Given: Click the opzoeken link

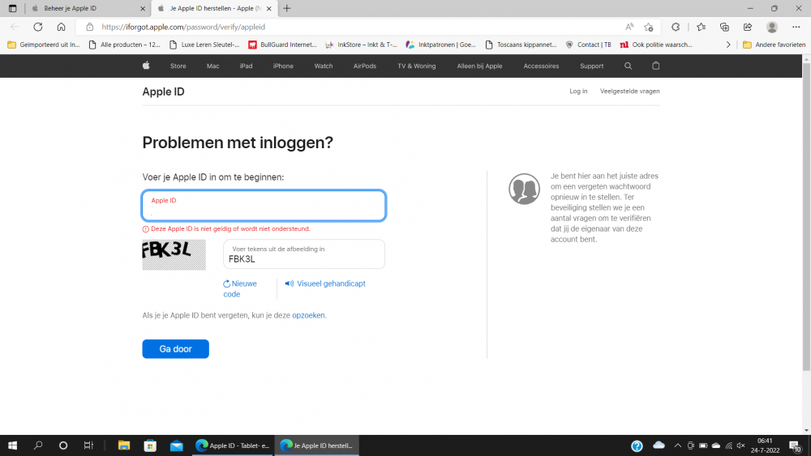Looking at the screenshot, I should pyautogui.click(x=308, y=315).
